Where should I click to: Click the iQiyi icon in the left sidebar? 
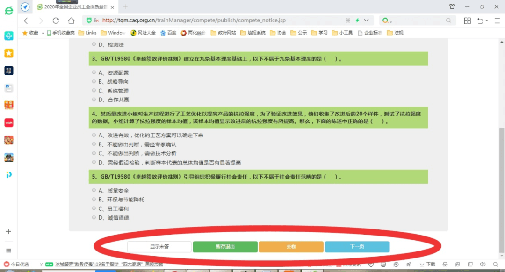pyautogui.click(x=8, y=175)
